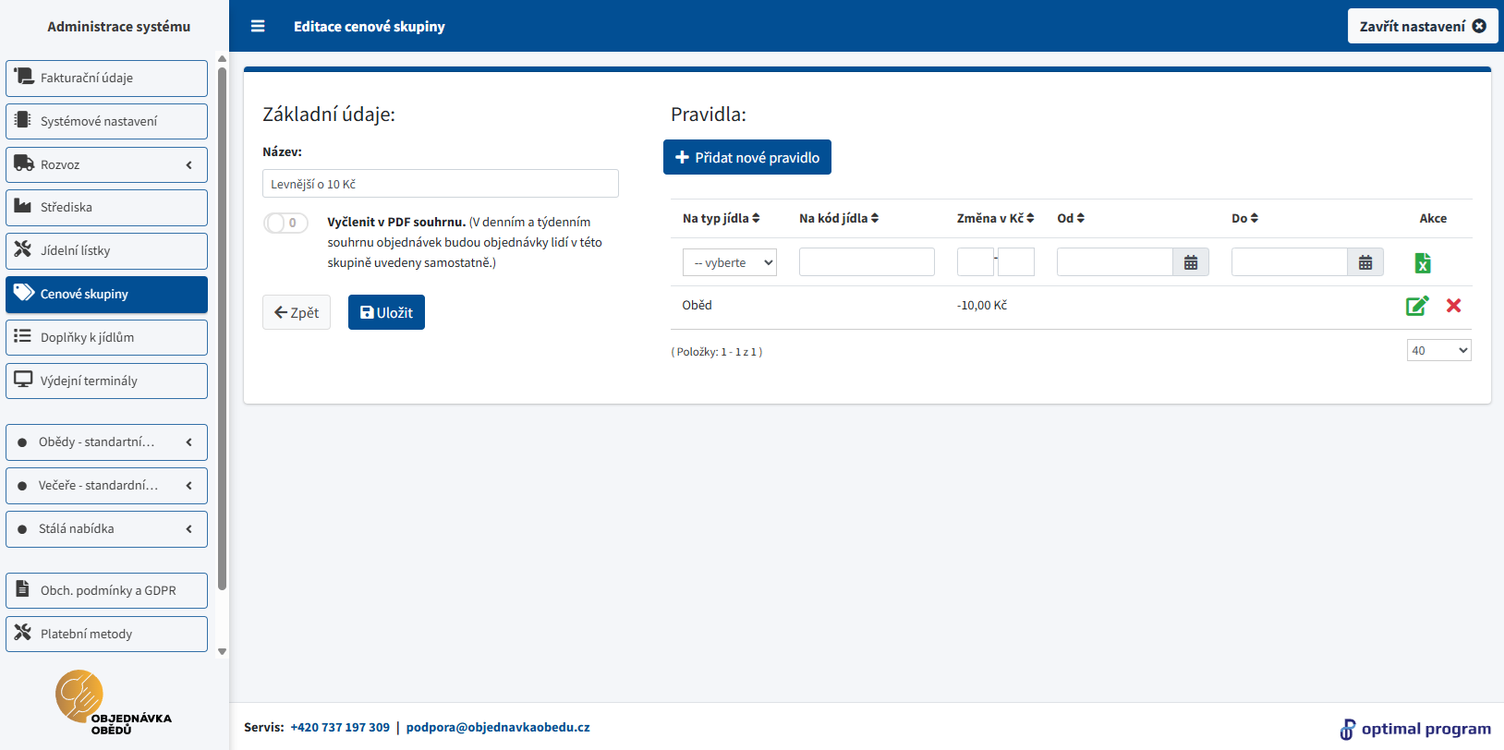
Task: Click Přidat nové pravidlo button
Action: coord(746,157)
